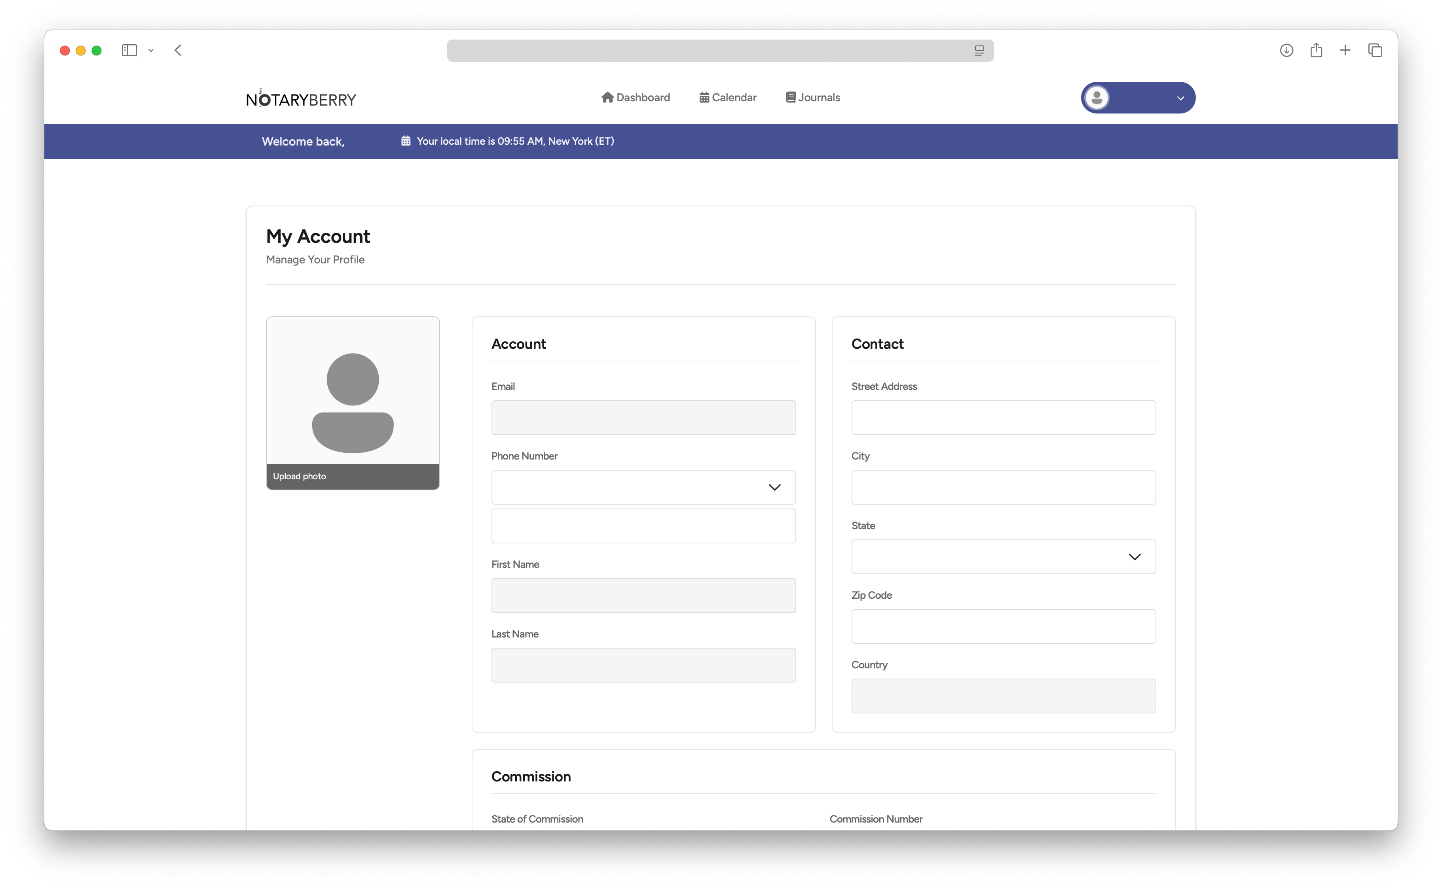
Task: Click the calendar icon in the Calendar nav item
Action: (704, 97)
